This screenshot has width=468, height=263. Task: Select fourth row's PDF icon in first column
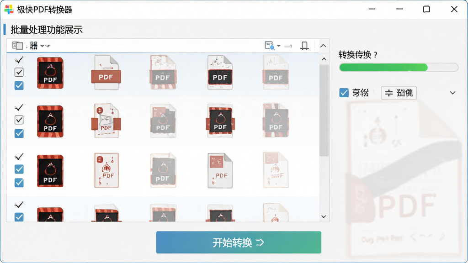tap(50, 215)
